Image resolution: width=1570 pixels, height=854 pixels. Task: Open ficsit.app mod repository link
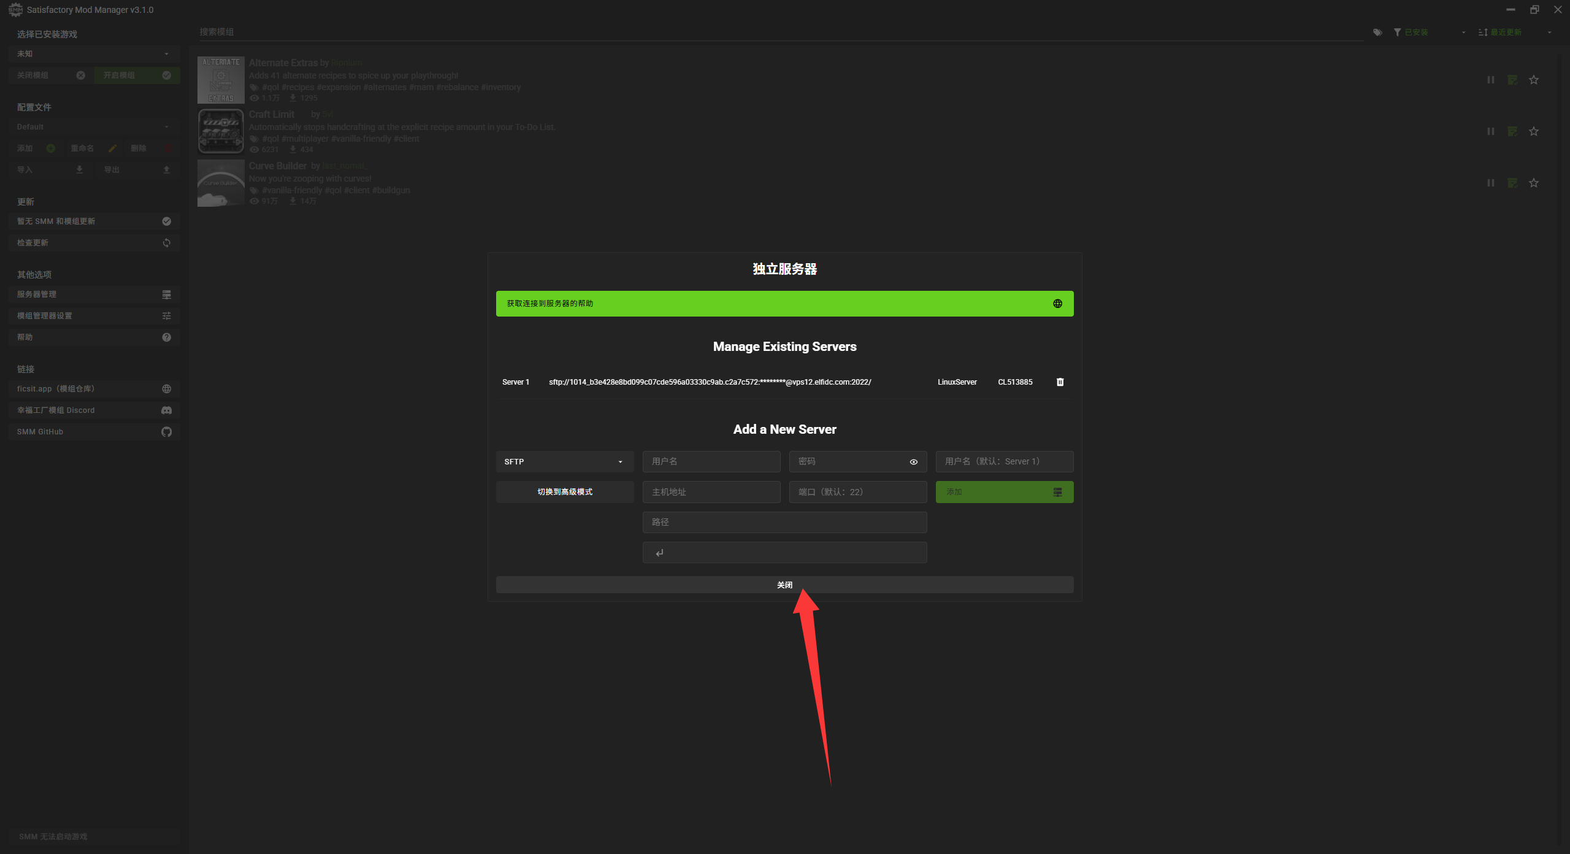click(94, 389)
